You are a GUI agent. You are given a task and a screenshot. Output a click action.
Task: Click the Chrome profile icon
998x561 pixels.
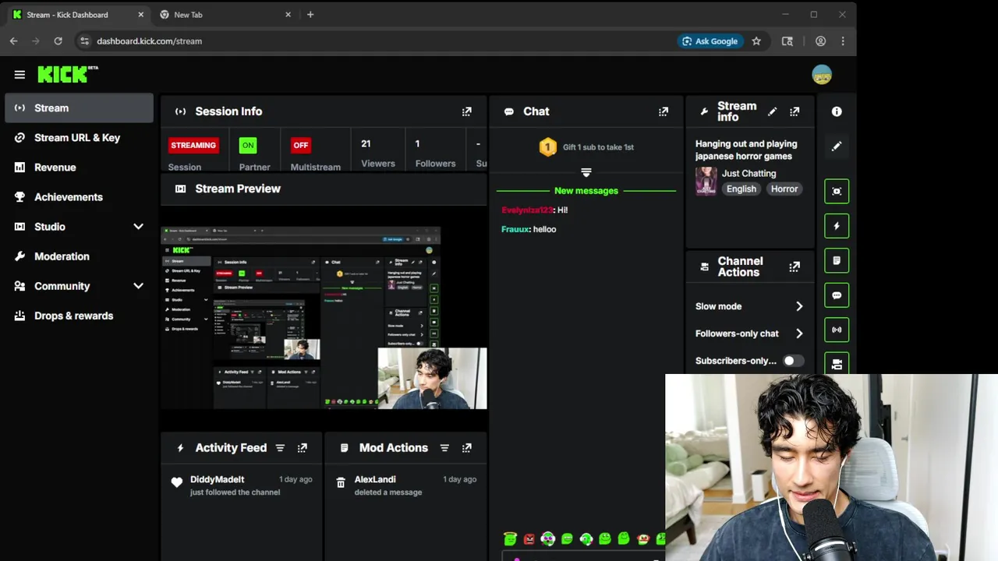pos(820,41)
